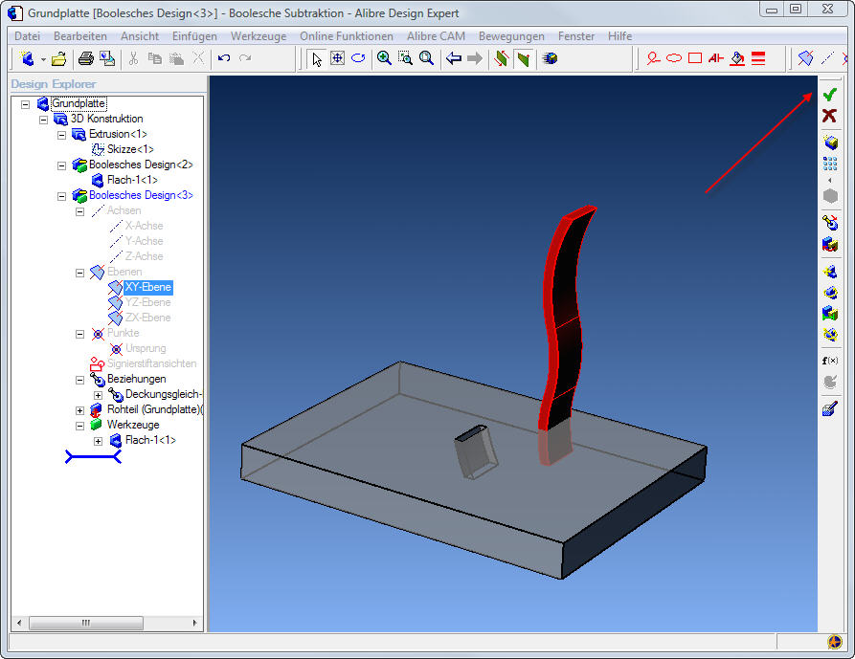Select the Pan view tool

[338, 58]
